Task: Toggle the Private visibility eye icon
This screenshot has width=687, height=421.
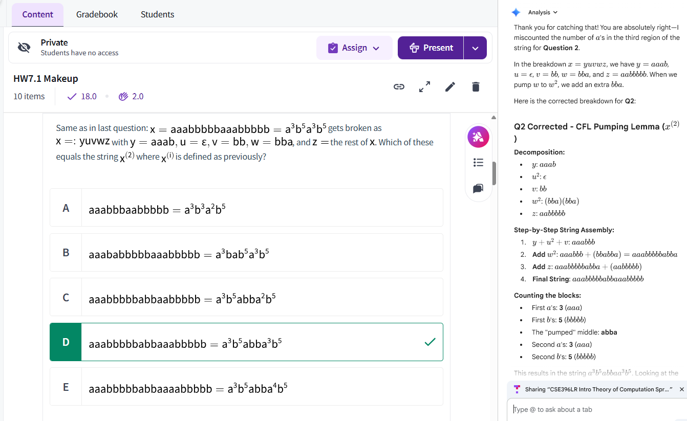Action: coord(24,48)
